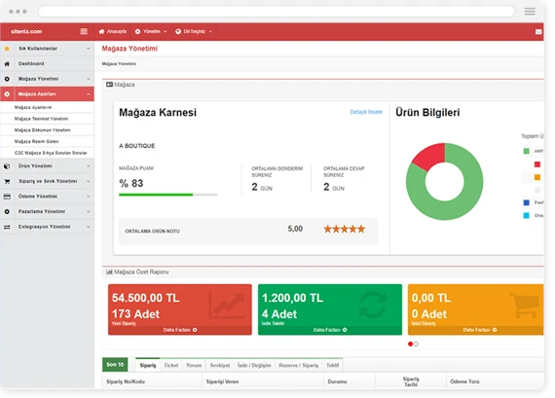Viewport: 555px width, 398px height.
Task: Select the second carousel dot indicator
Action: [x=416, y=344]
